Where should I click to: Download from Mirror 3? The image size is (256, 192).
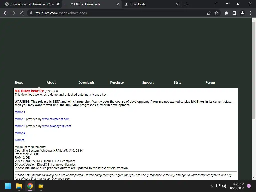tap(20, 126)
